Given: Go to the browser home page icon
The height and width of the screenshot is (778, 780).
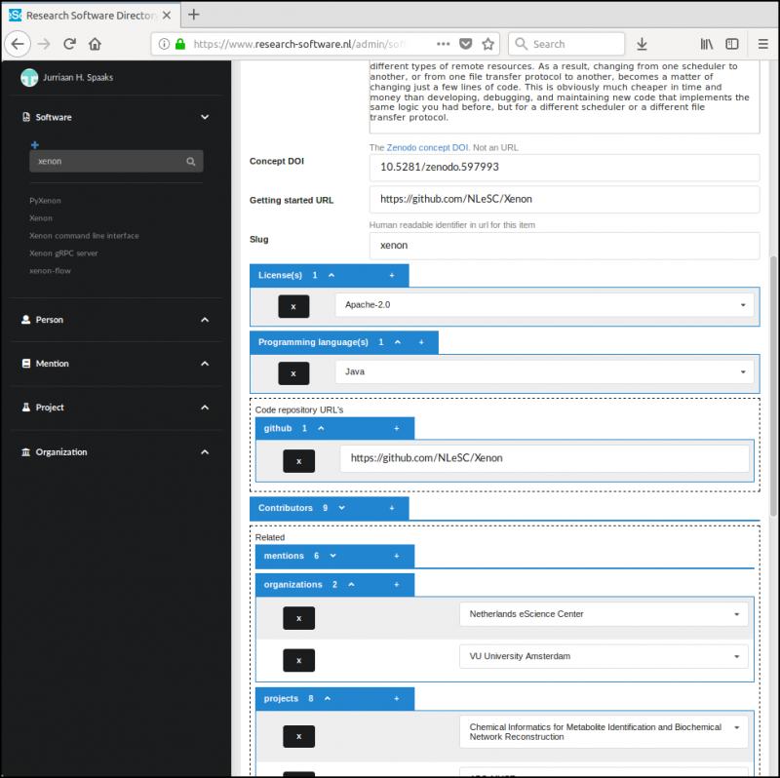Looking at the screenshot, I should point(95,44).
